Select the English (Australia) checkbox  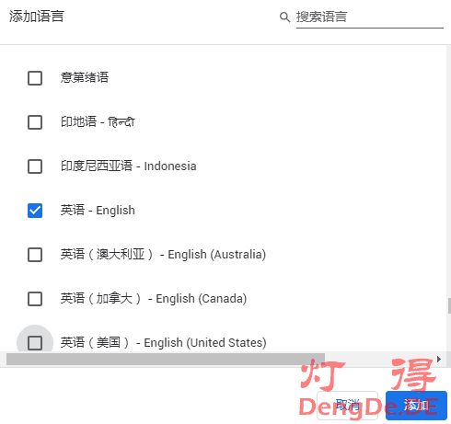tap(35, 255)
